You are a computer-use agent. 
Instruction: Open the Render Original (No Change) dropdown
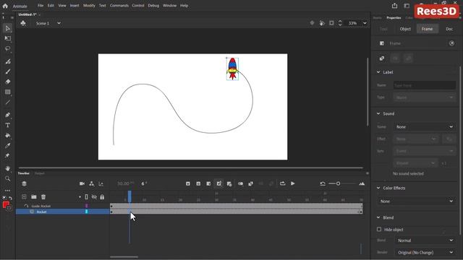click(425, 253)
